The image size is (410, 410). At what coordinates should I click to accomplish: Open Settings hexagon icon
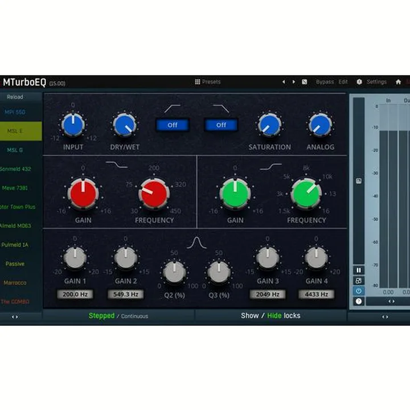pyautogui.click(x=359, y=82)
